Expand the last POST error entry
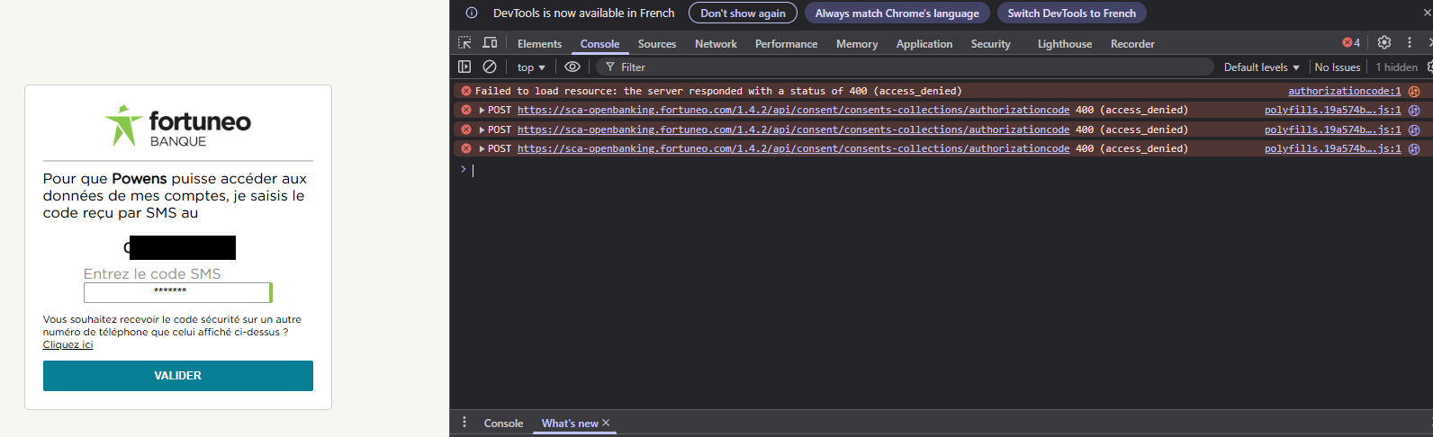Viewport: 1433px width, 437px height. click(482, 149)
